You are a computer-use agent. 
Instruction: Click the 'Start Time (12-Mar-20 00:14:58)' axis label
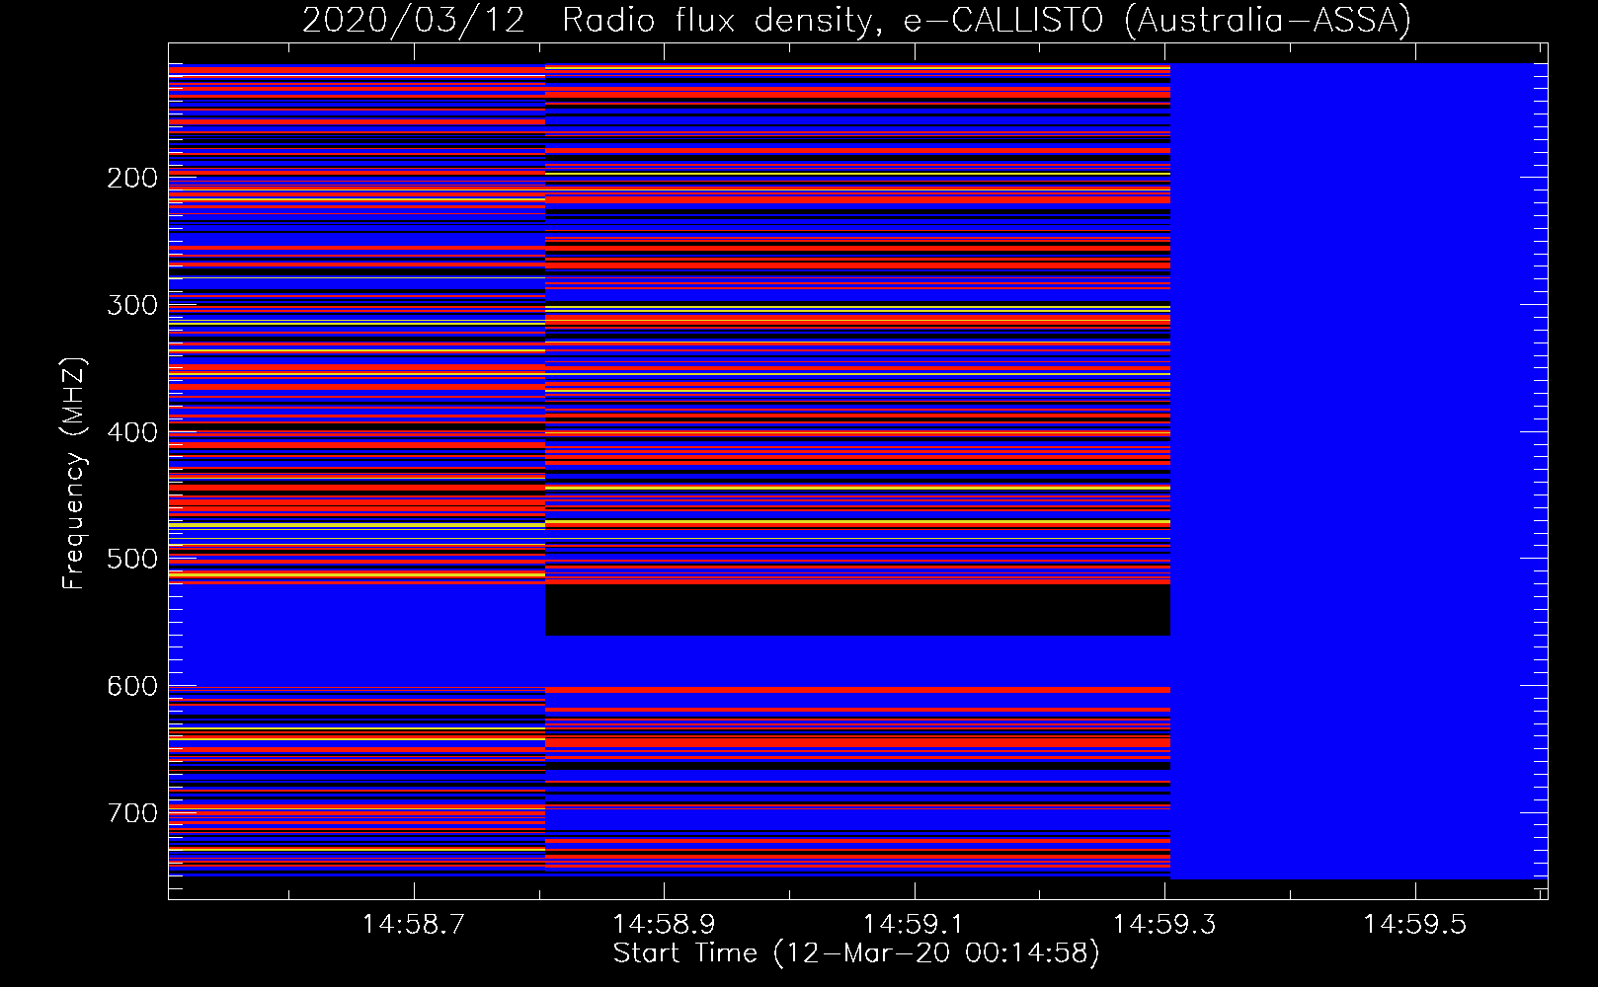[x=856, y=953]
